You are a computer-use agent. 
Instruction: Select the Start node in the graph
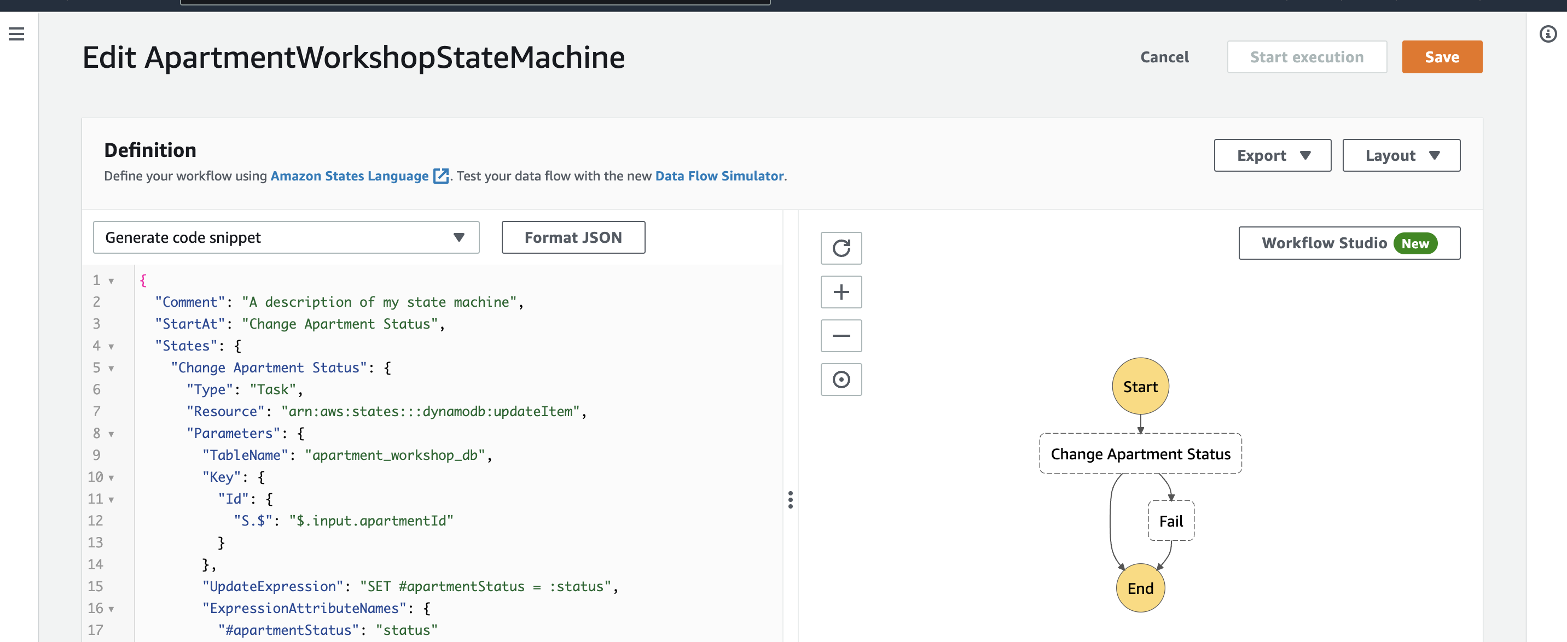[x=1140, y=387]
